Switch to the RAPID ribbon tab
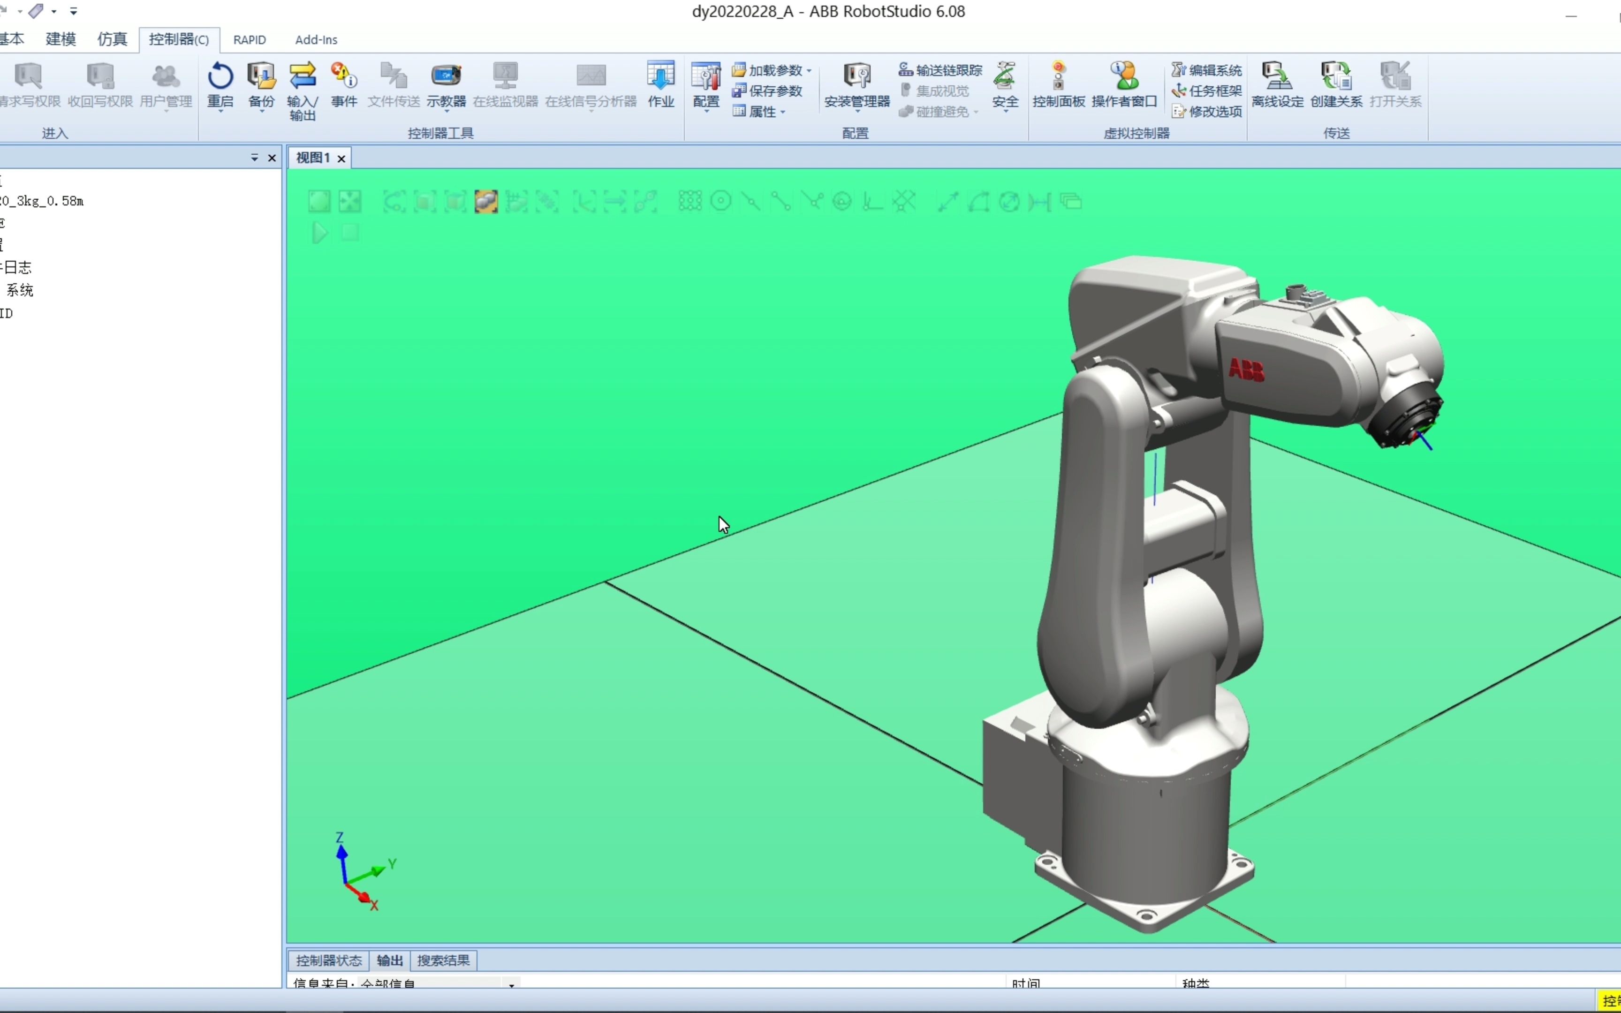The image size is (1621, 1013). [249, 39]
